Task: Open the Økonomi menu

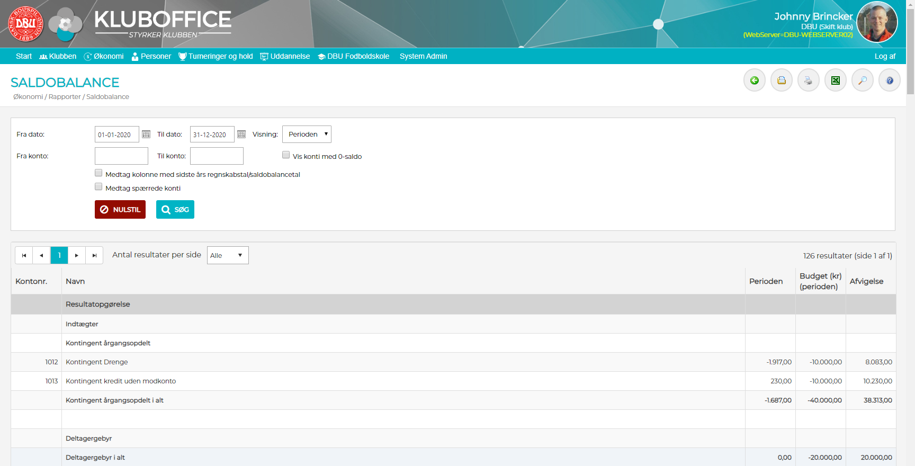Action: [x=104, y=56]
